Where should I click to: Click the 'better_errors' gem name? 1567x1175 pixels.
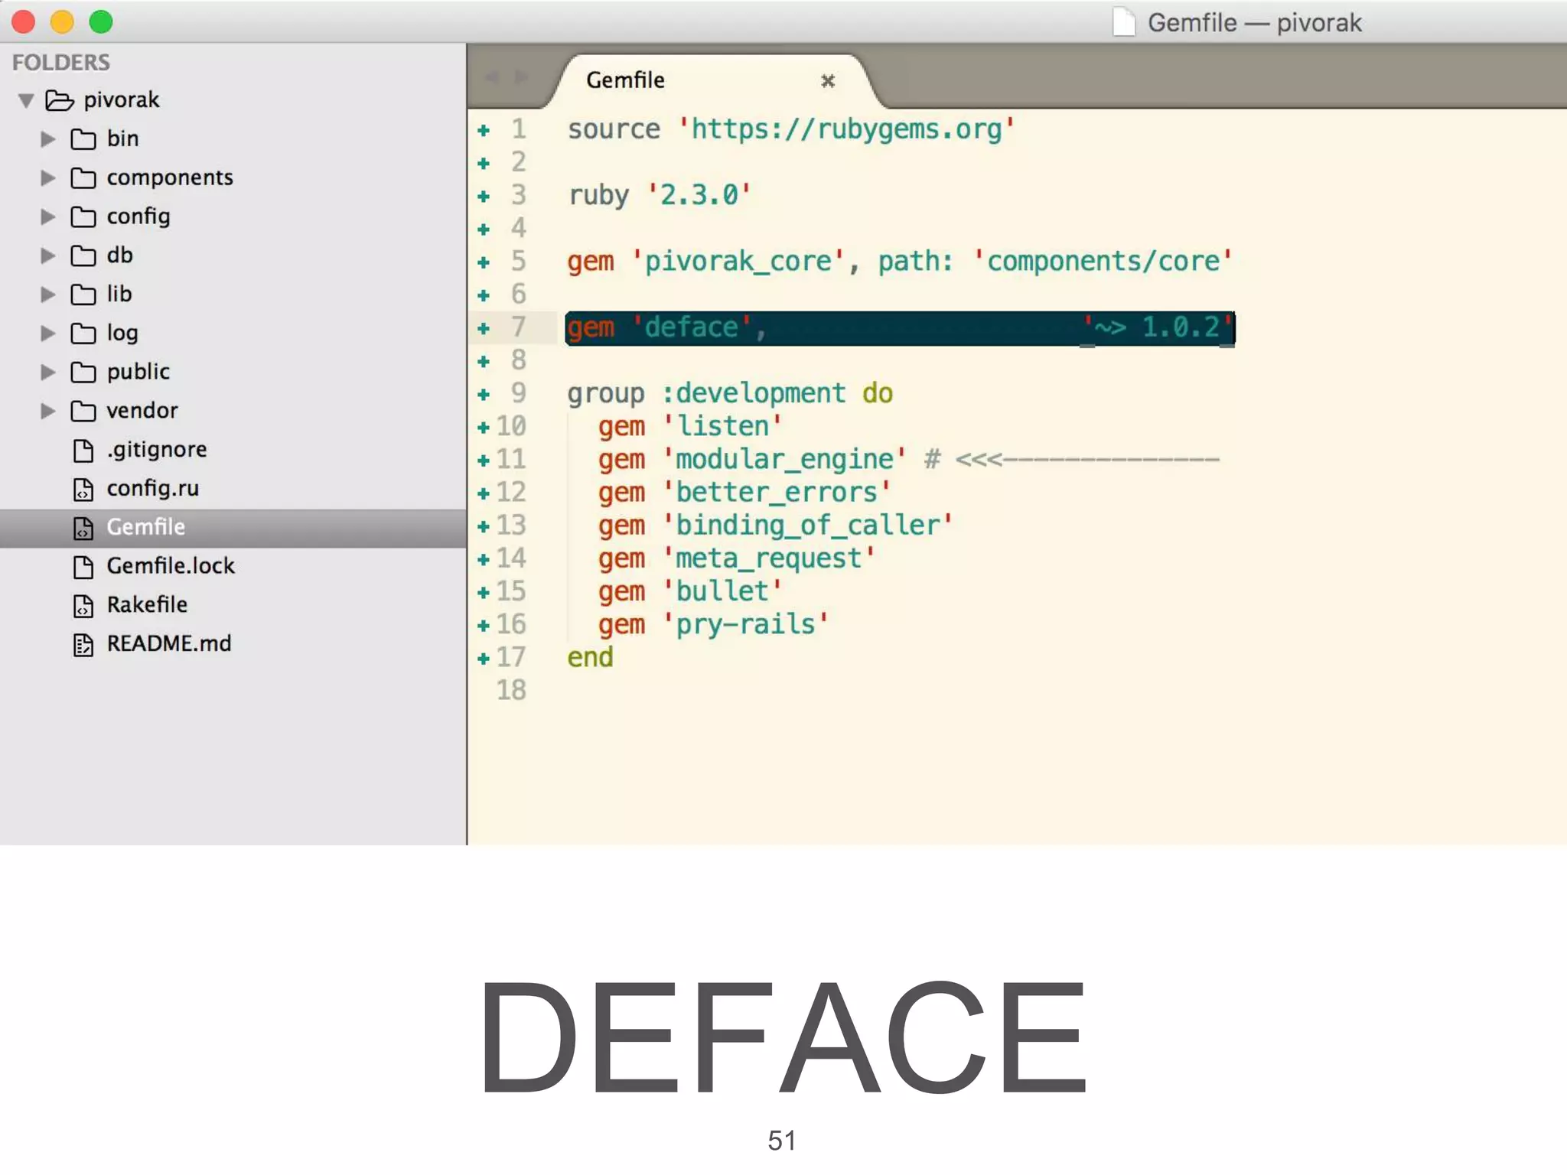click(777, 493)
